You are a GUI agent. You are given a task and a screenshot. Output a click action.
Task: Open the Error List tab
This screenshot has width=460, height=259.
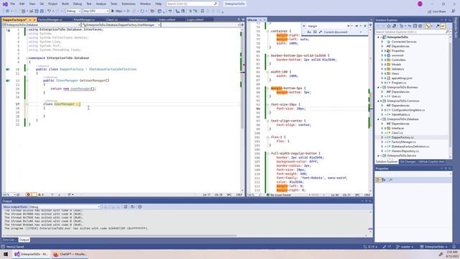9,240
